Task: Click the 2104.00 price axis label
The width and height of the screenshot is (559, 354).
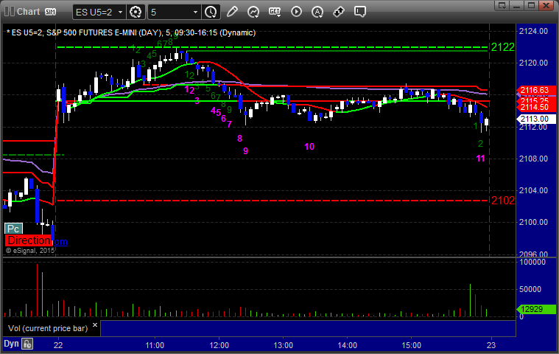Action: coord(533,190)
